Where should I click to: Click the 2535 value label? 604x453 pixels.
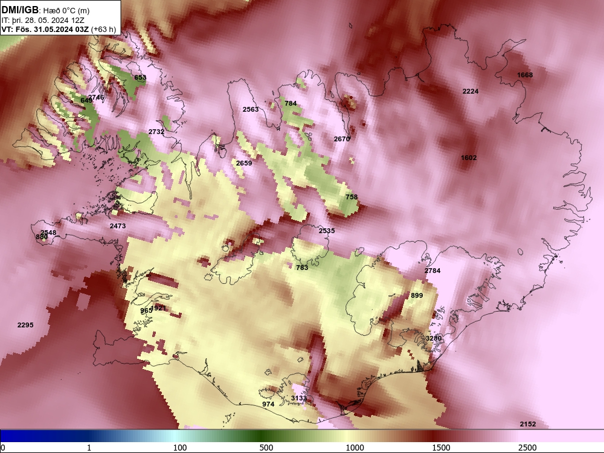327,231
